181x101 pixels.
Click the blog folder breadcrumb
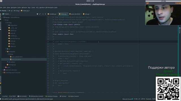(x=17, y=11)
